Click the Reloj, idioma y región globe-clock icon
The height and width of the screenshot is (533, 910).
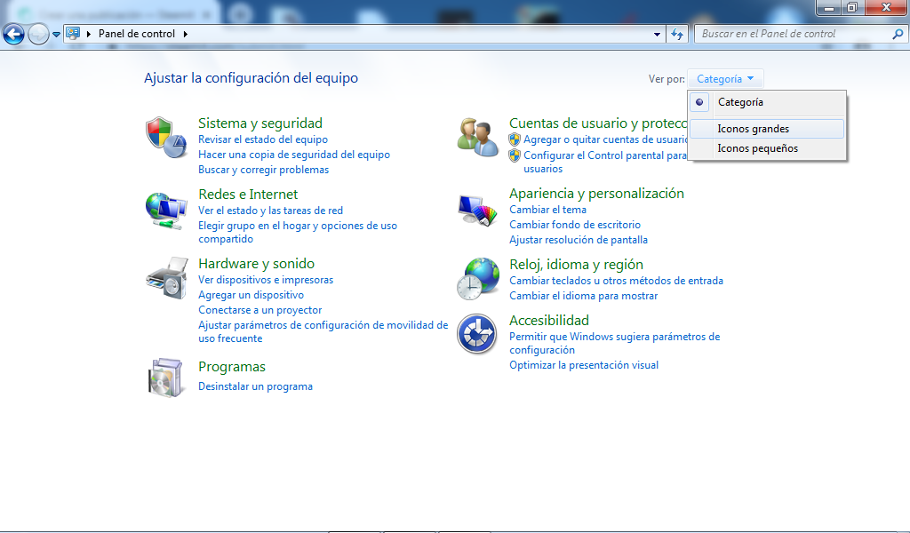point(477,279)
